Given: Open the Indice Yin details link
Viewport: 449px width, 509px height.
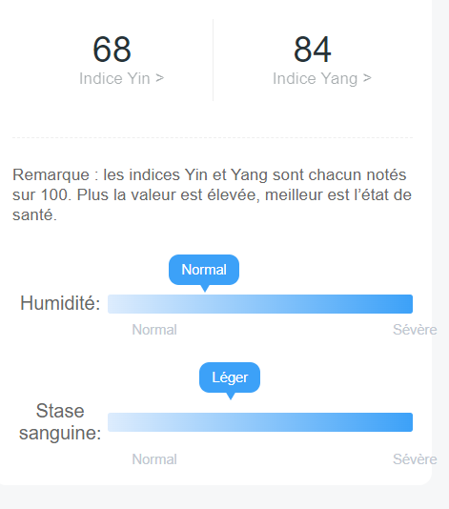Looking at the screenshot, I should click(x=121, y=78).
